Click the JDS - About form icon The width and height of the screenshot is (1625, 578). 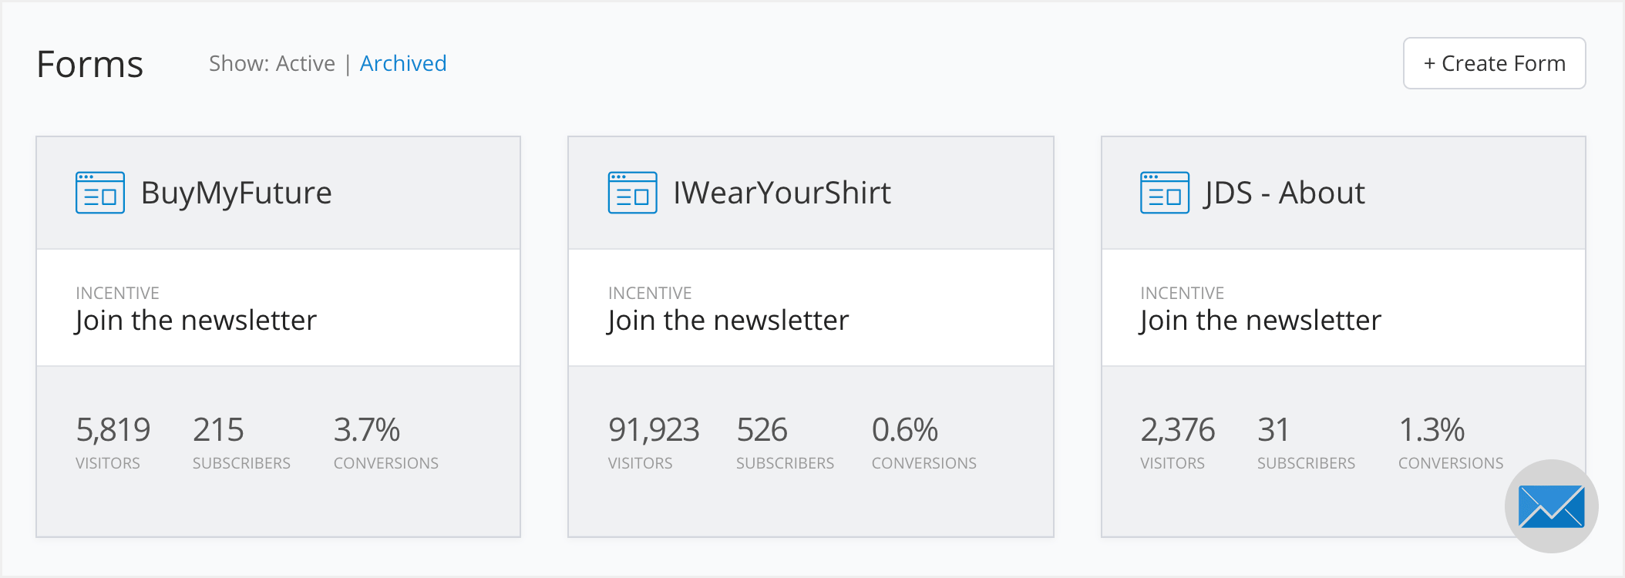[1164, 193]
